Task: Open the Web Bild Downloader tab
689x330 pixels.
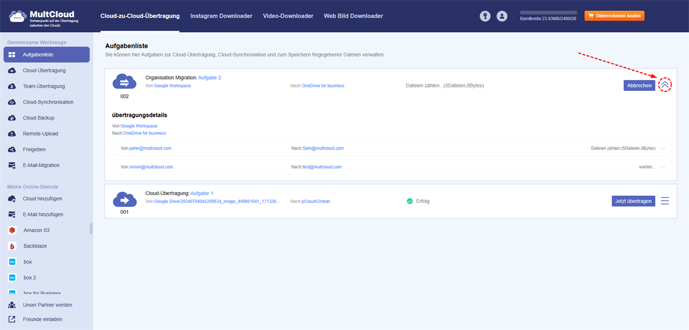Action: point(353,16)
